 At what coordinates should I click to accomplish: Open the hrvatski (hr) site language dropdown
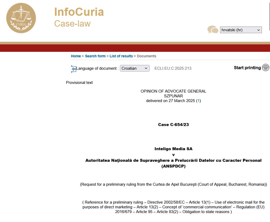tap(241, 30)
